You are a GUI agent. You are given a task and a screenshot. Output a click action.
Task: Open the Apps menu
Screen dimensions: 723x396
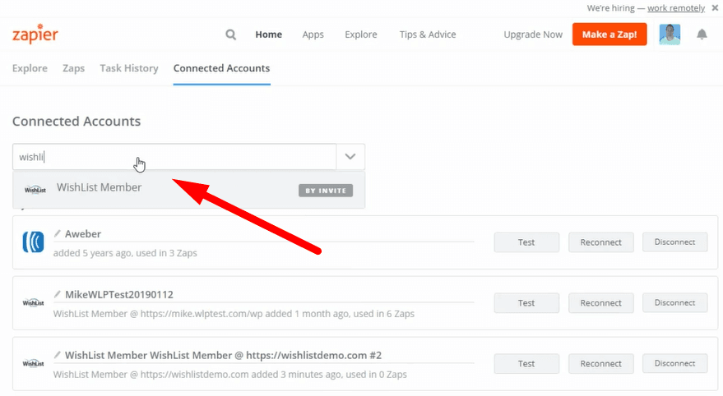click(313, 35)
